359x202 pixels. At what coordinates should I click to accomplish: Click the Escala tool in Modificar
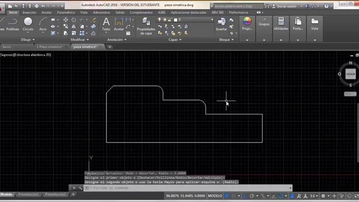pos(73,33)
